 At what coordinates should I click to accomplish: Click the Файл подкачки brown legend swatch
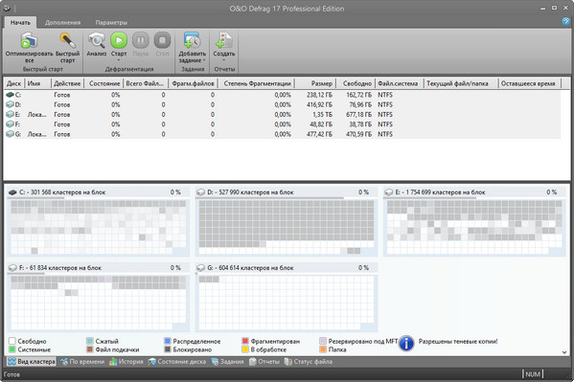[90, 349]
